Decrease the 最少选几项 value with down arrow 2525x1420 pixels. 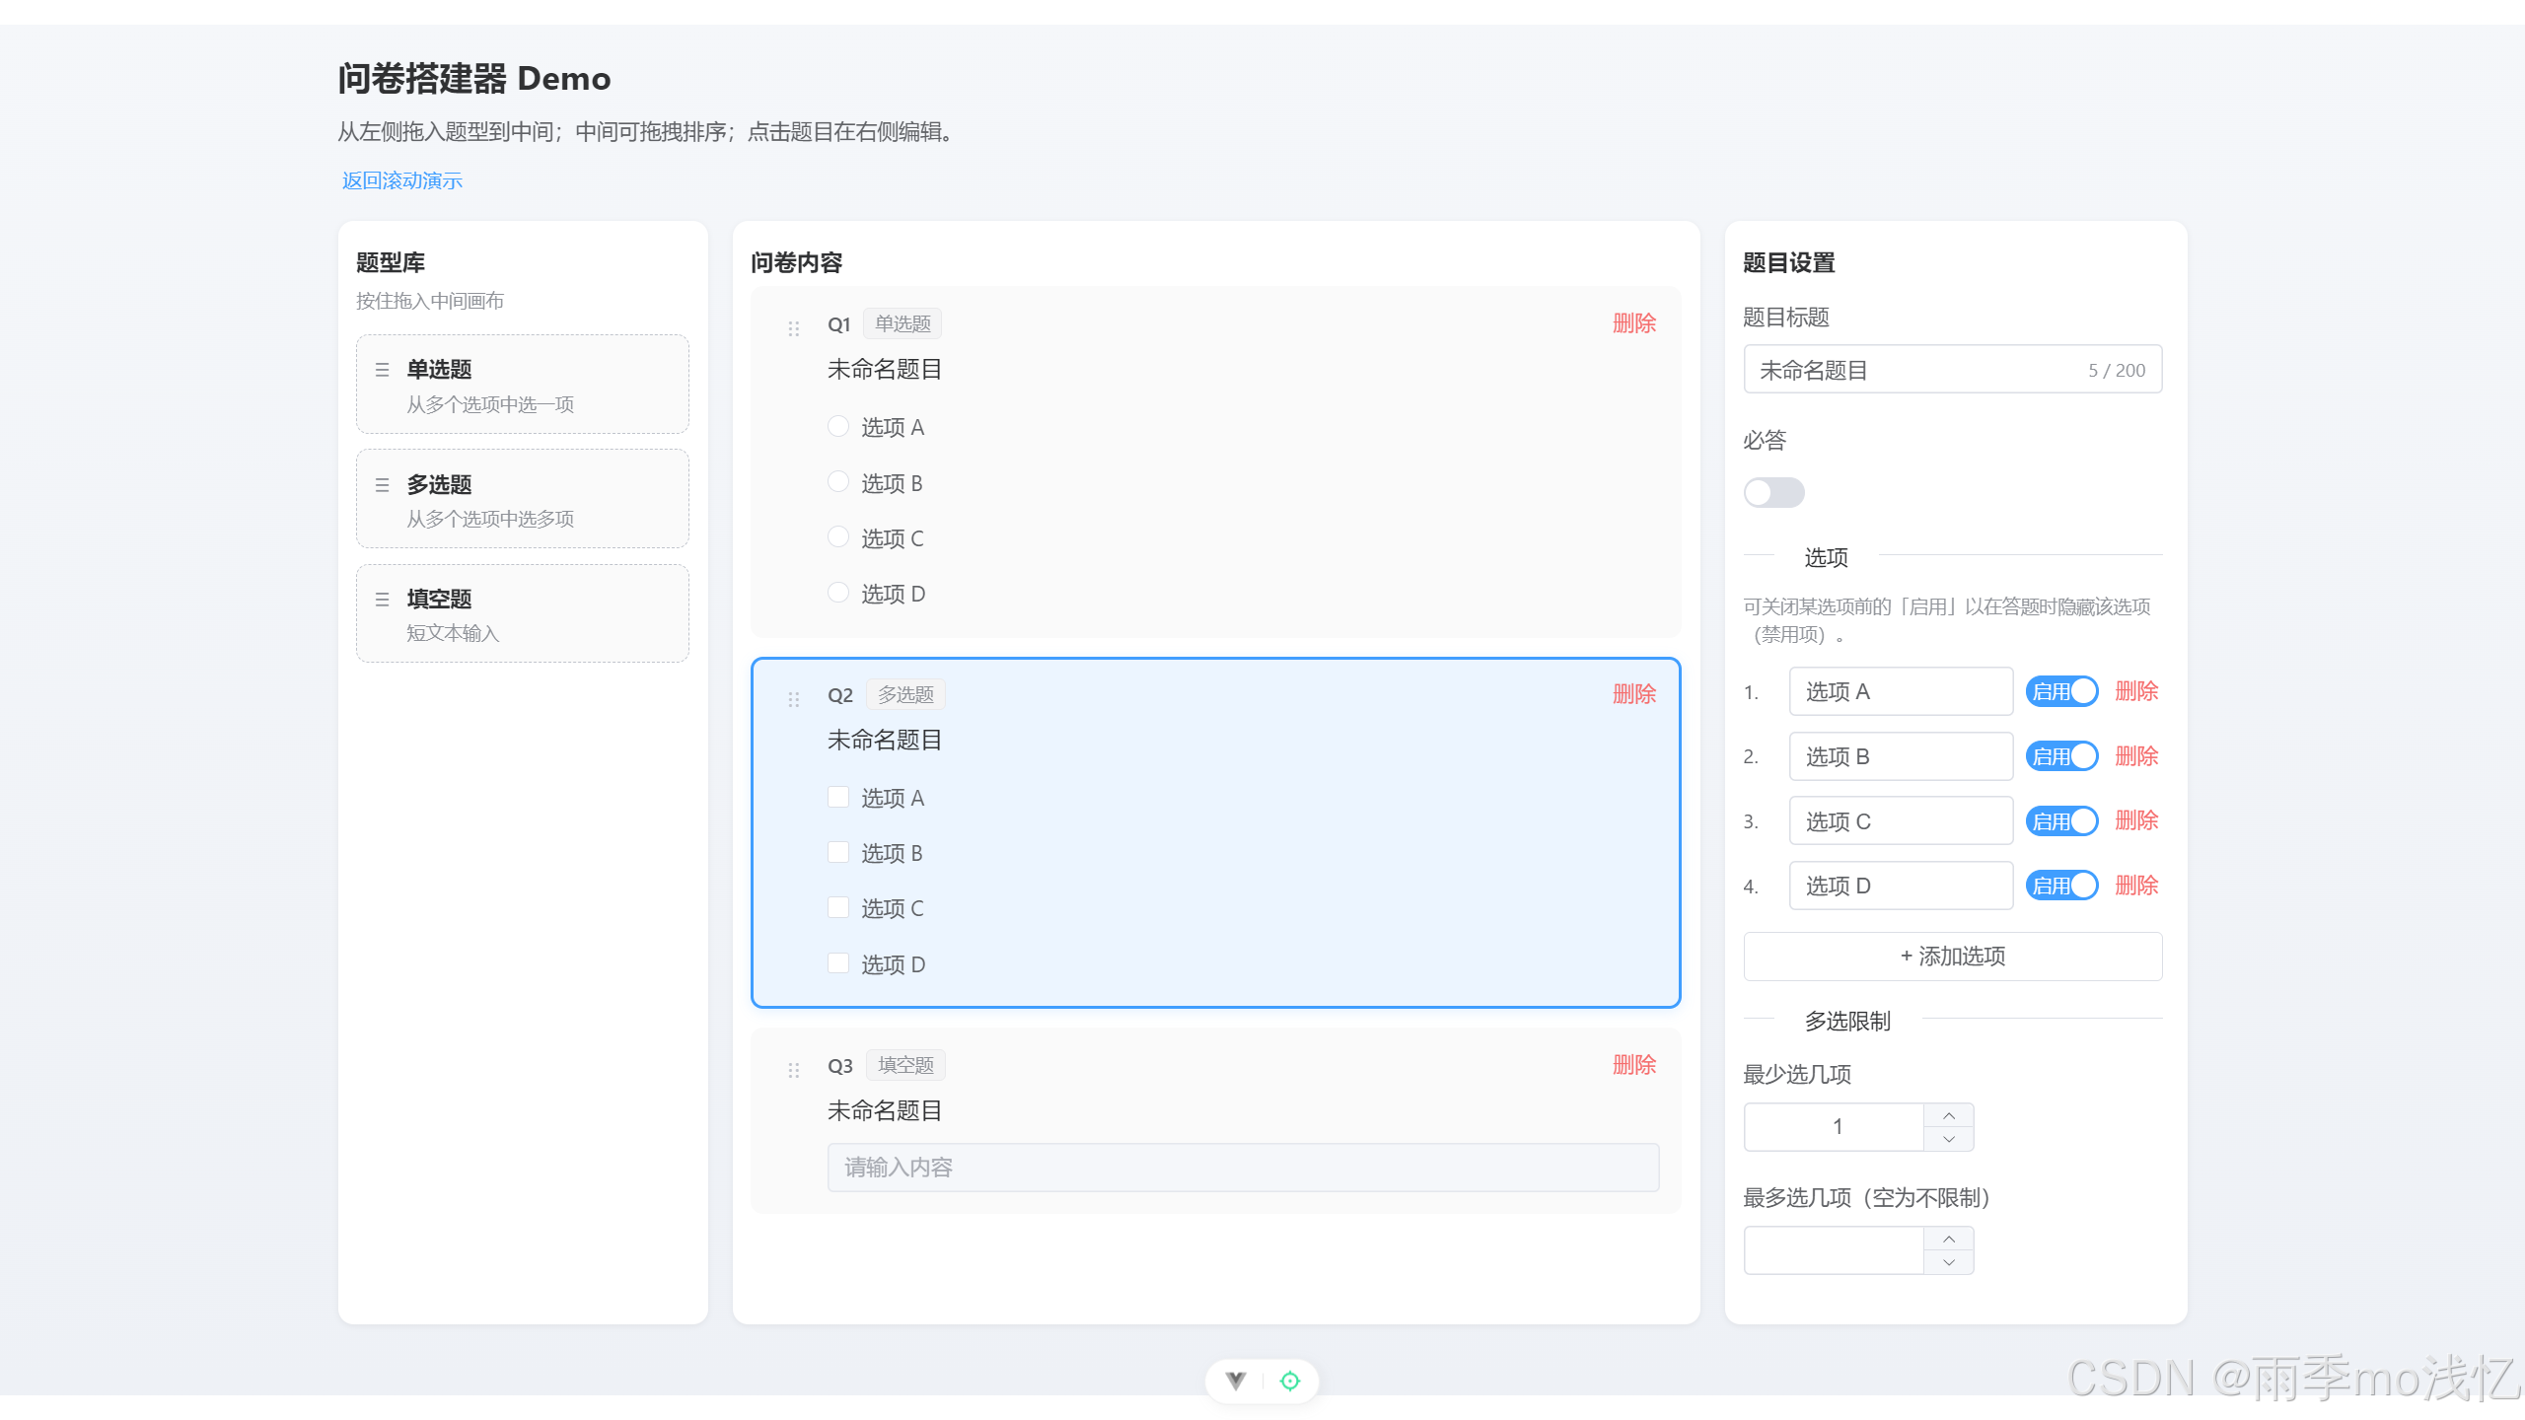point(1949,1139)
